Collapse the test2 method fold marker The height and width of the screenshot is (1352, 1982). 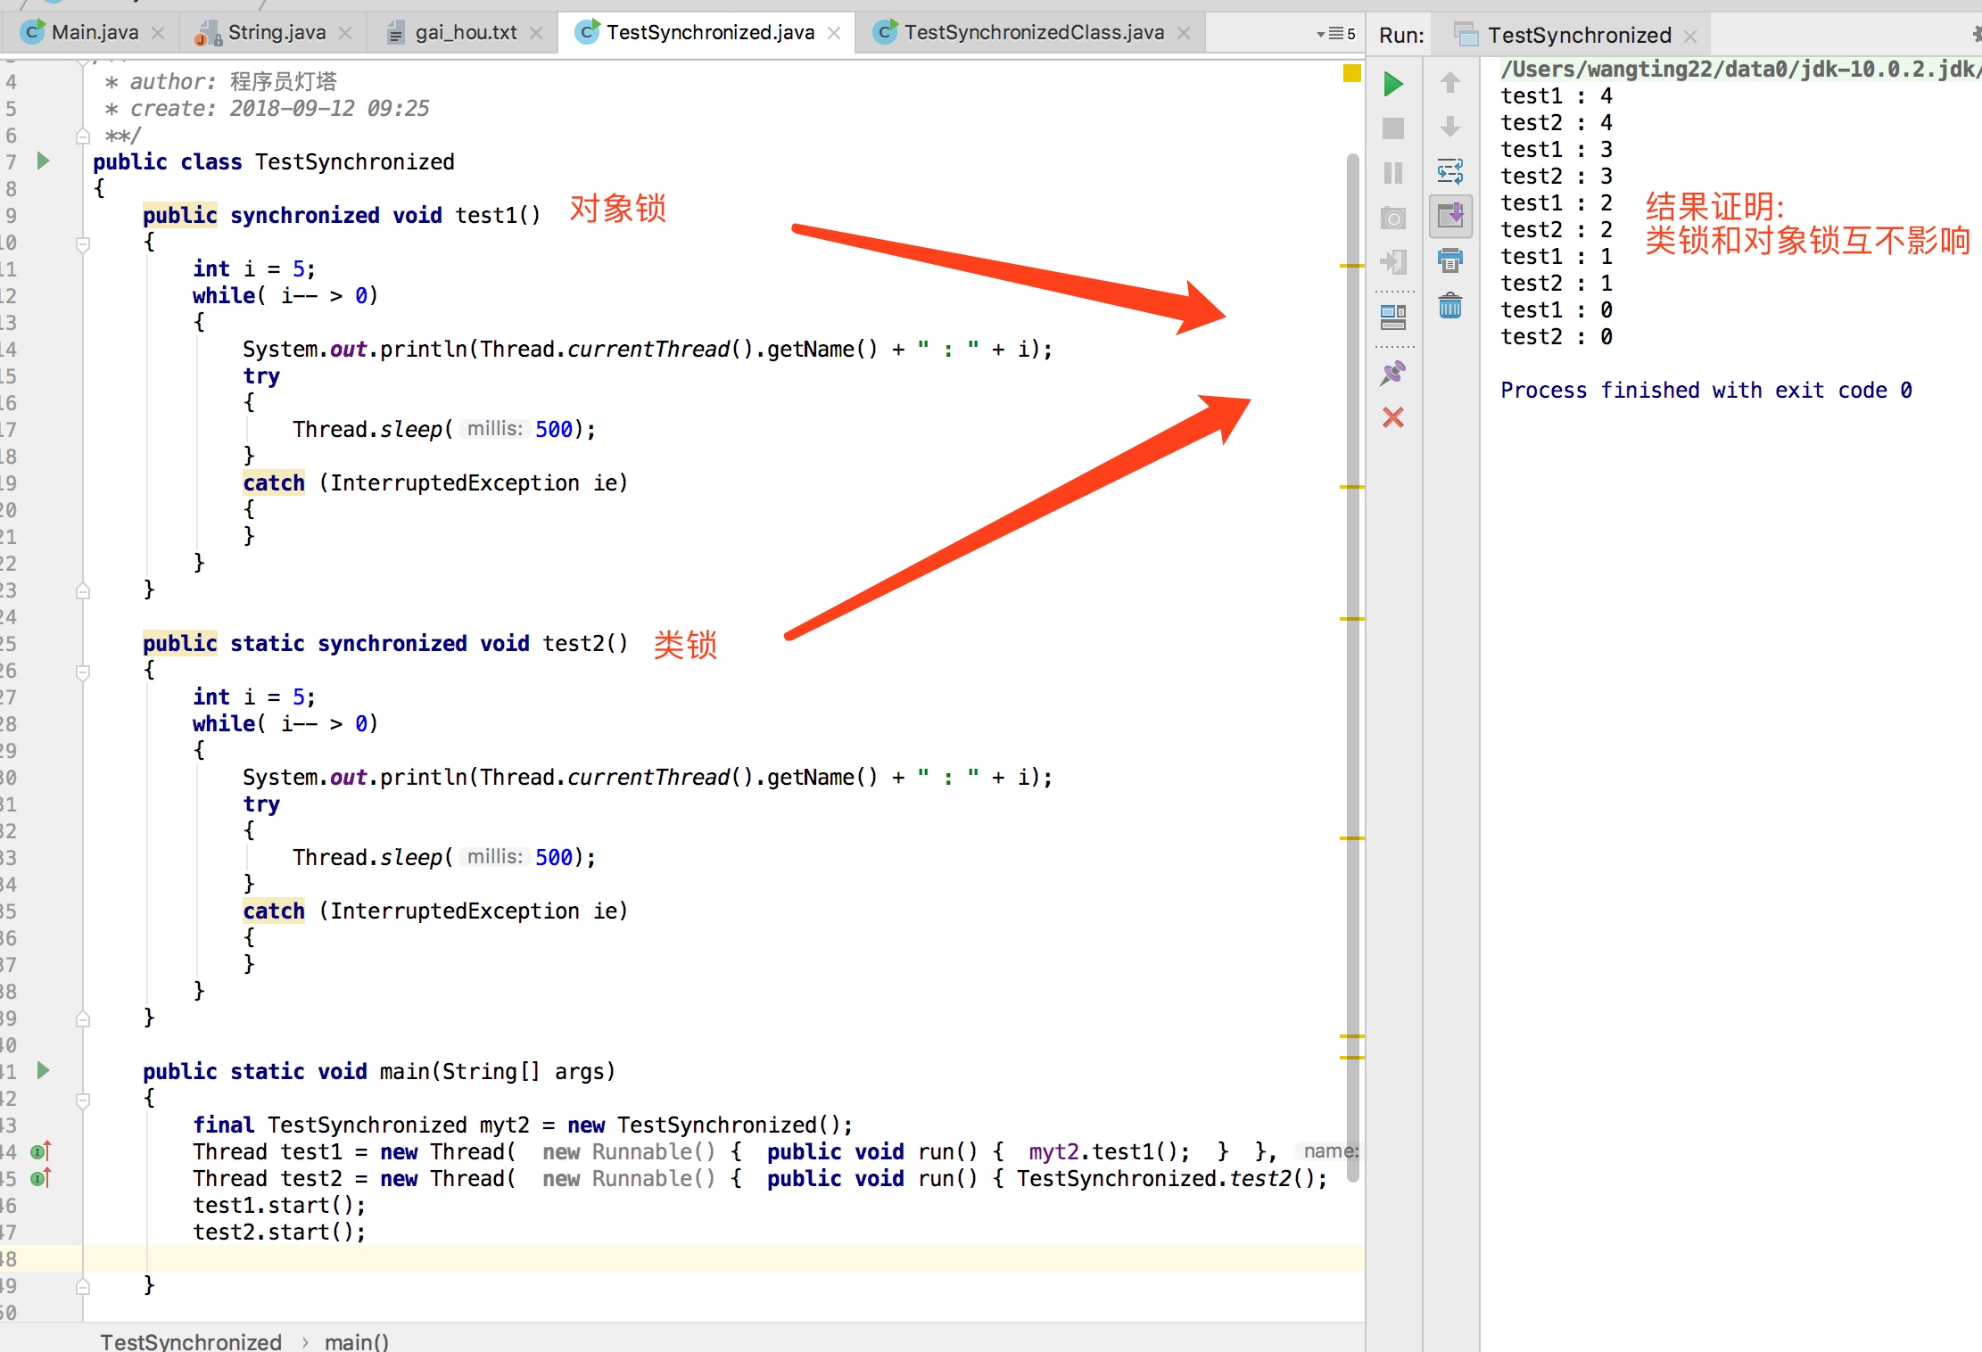point(83,671)
